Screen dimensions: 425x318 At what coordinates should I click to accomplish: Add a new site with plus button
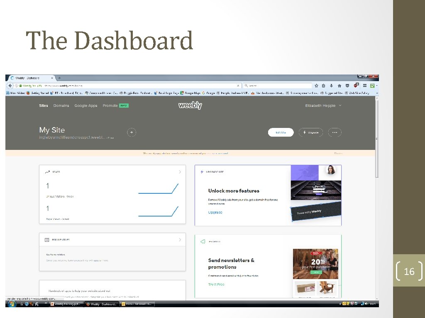click(x=132, y=132)
